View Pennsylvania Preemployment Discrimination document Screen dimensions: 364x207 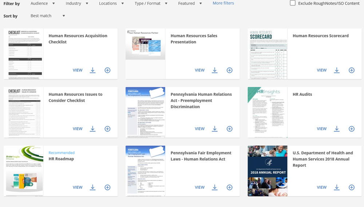199,129
